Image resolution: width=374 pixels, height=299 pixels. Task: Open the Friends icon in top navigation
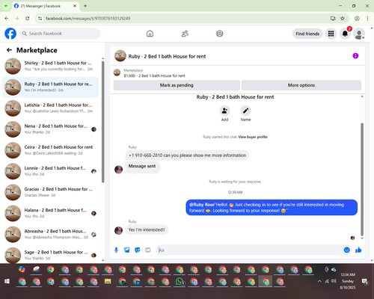(x=185, y=34)
